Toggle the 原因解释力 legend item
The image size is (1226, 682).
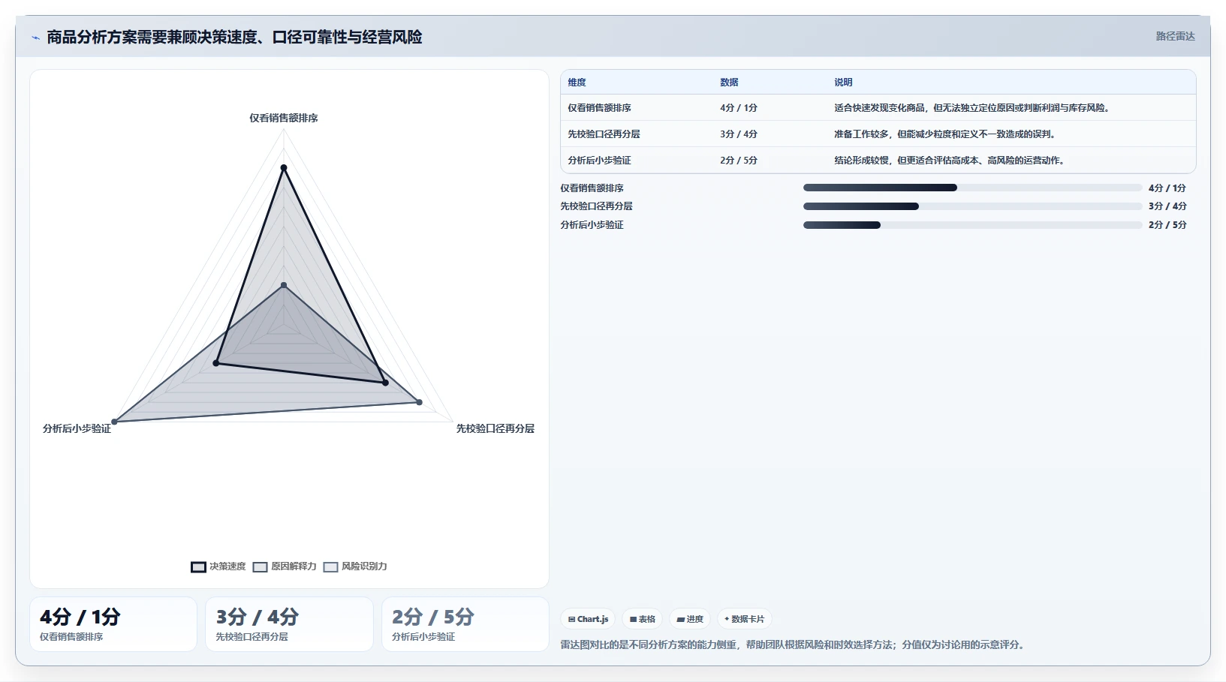pos(285,566)
